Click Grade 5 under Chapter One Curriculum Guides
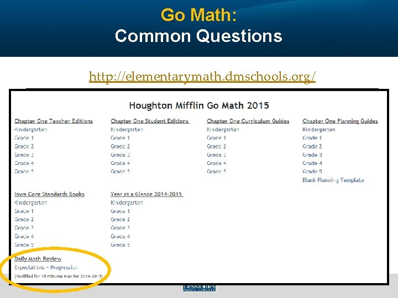The height and width of the screenshot is (298, 398). click(217, 171)
